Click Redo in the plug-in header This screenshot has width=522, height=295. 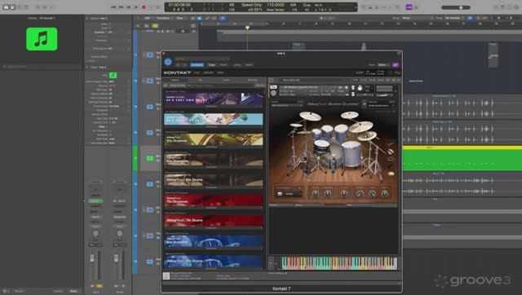click(249, 65)
